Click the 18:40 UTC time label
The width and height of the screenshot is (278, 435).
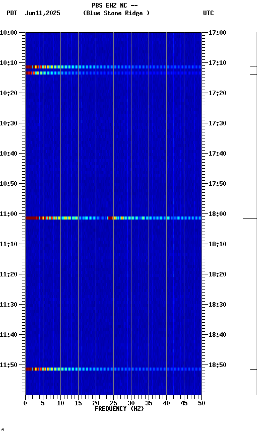pos(218,335)
